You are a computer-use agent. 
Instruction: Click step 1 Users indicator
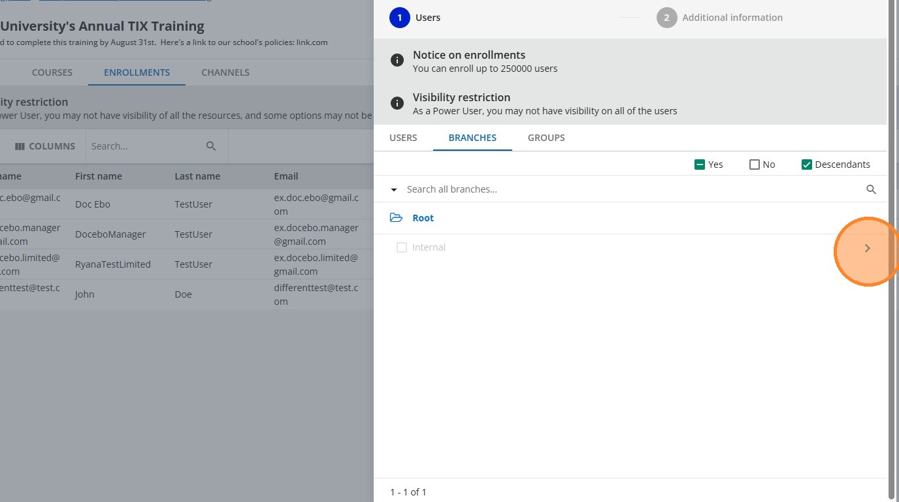click(x=400, y=18)
